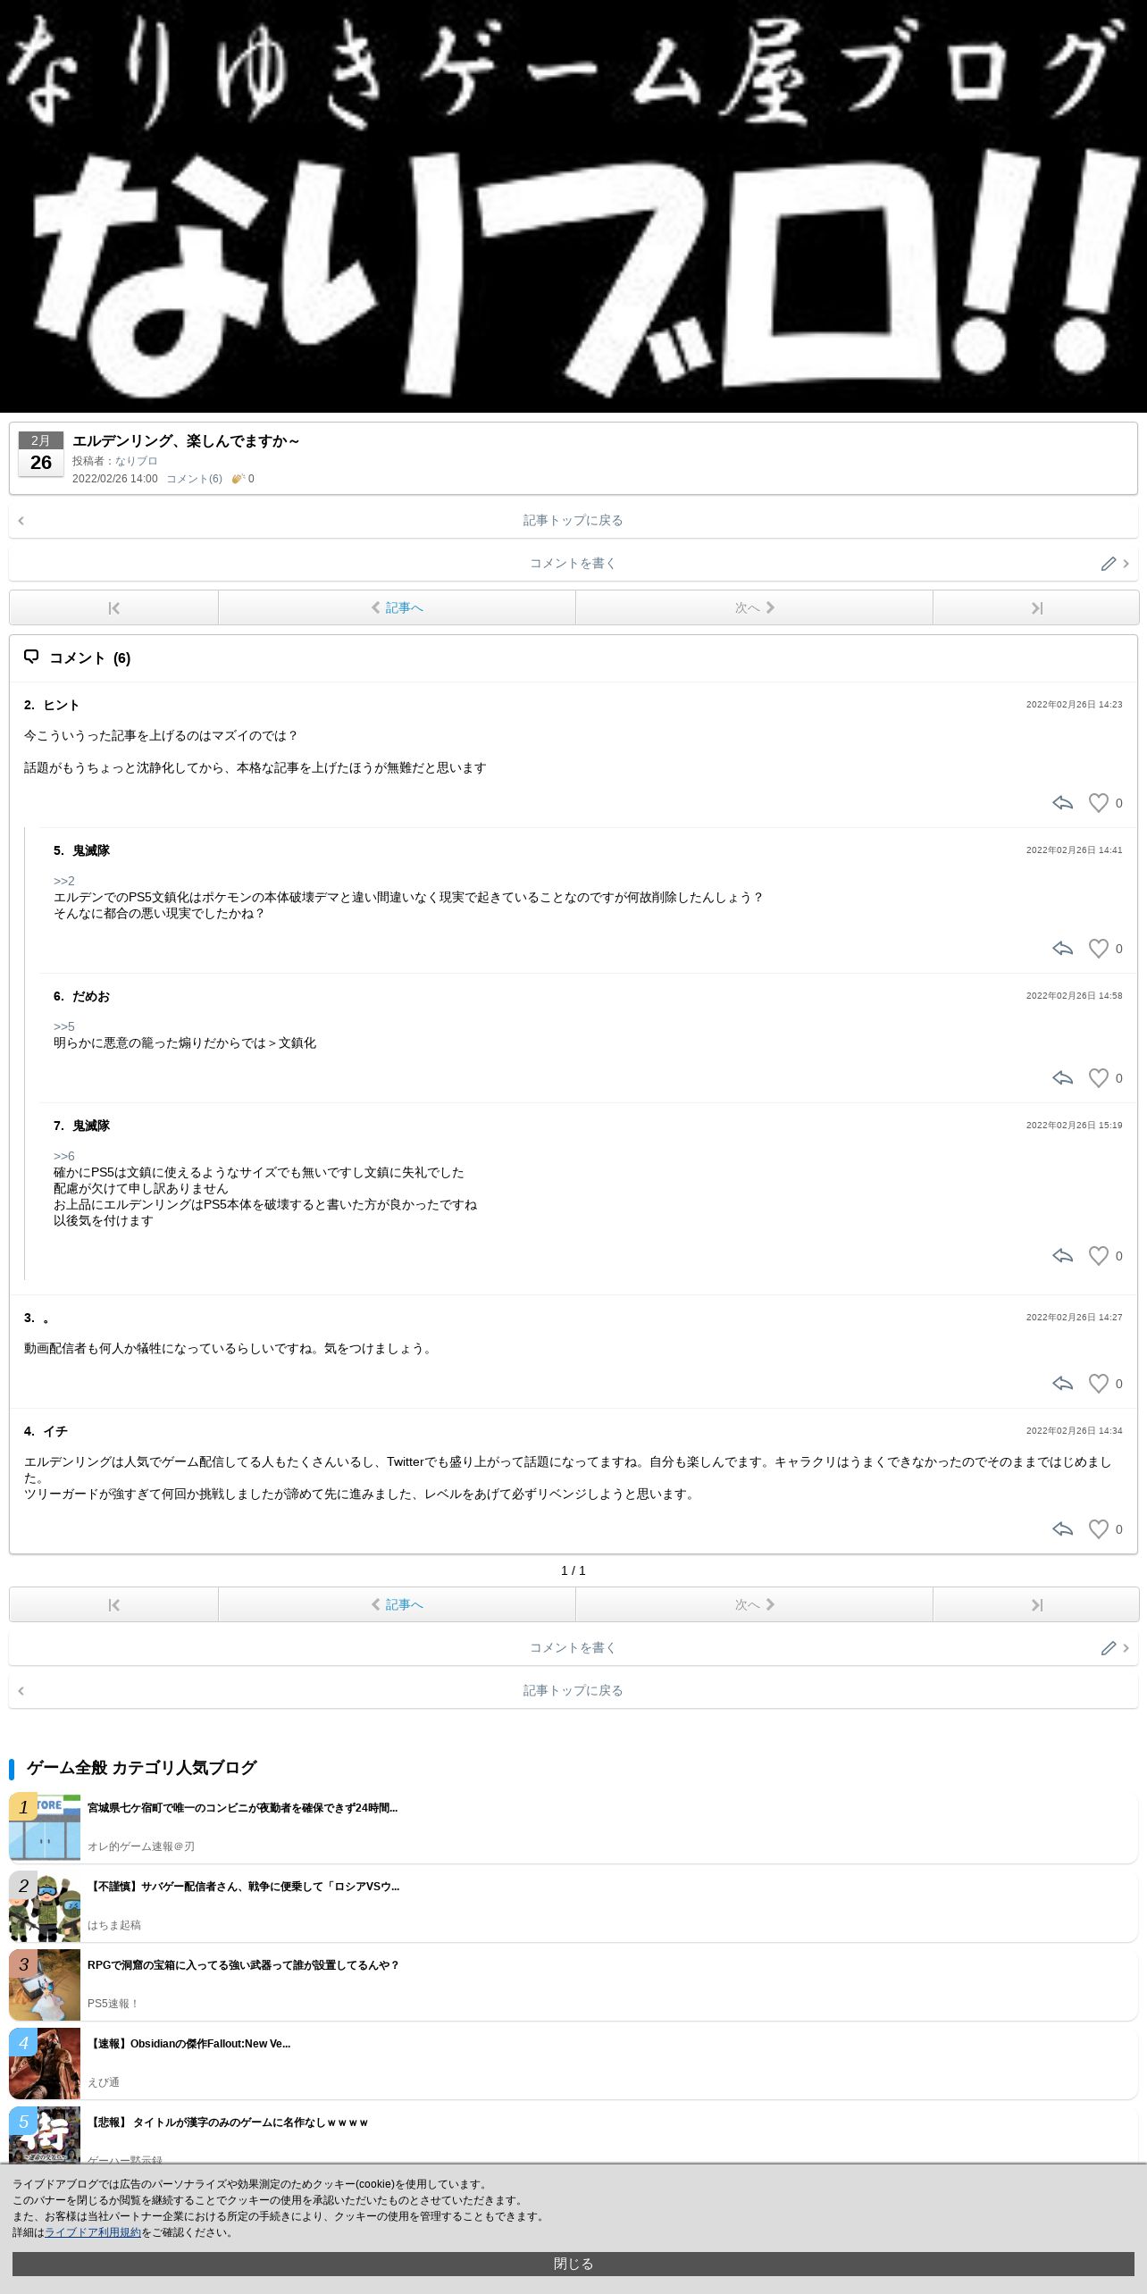Follow the >>6 reply anchor
The width and height of the screenshot is (1147, 2294).
[x=64, y=1156]
